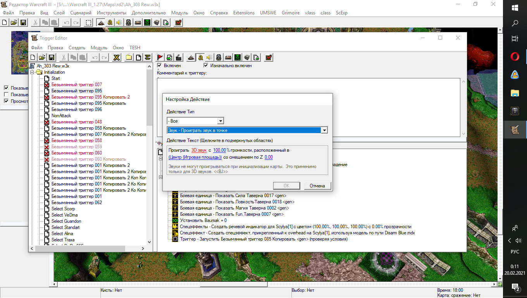Open Import Manager icon in Trigger Editor toolbar
527x298 pixels.
(256, 57)
